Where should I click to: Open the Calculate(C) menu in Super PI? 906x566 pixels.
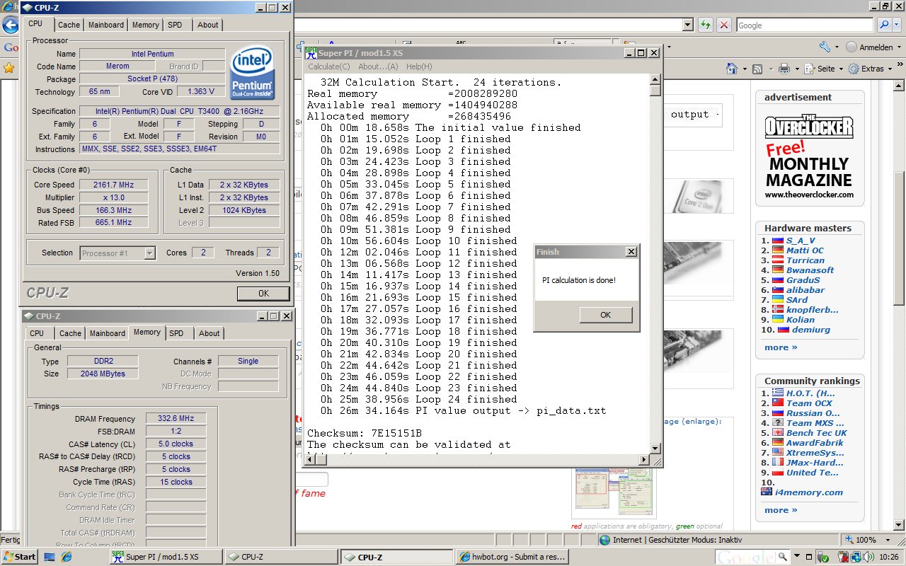point(328,67)
